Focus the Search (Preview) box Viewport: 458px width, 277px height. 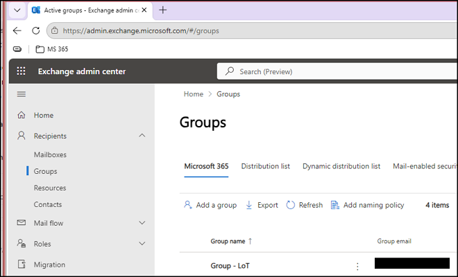[x=337, y=71]
